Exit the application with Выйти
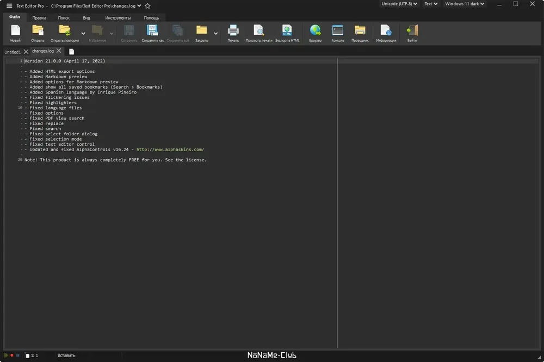 tap(412, 33)
